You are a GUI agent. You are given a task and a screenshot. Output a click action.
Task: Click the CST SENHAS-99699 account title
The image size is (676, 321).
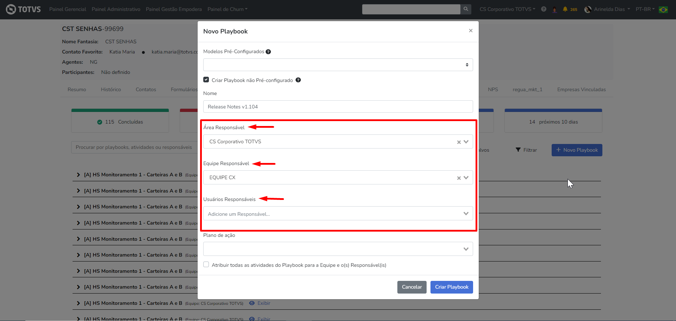pos(93,29)
